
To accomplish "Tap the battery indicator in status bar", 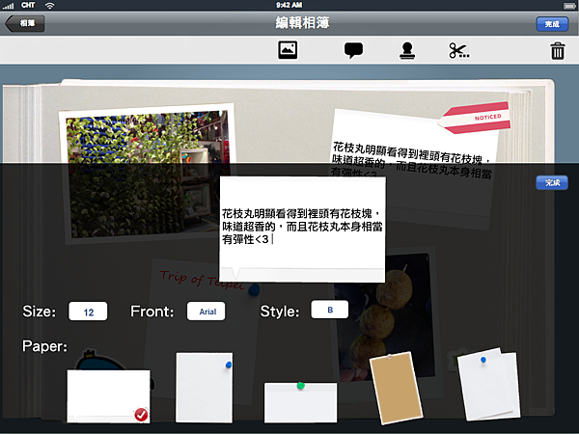I will pyautogui.click(x=569, y=6).
